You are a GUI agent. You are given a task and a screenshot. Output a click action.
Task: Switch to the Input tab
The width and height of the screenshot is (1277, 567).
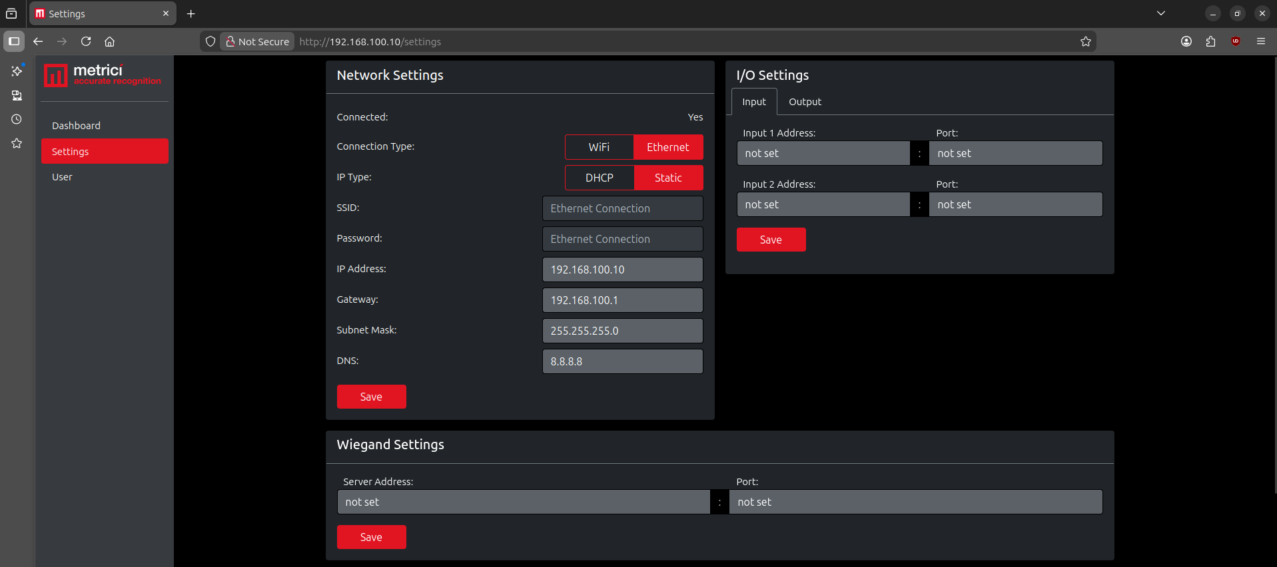tap(754, 102)
